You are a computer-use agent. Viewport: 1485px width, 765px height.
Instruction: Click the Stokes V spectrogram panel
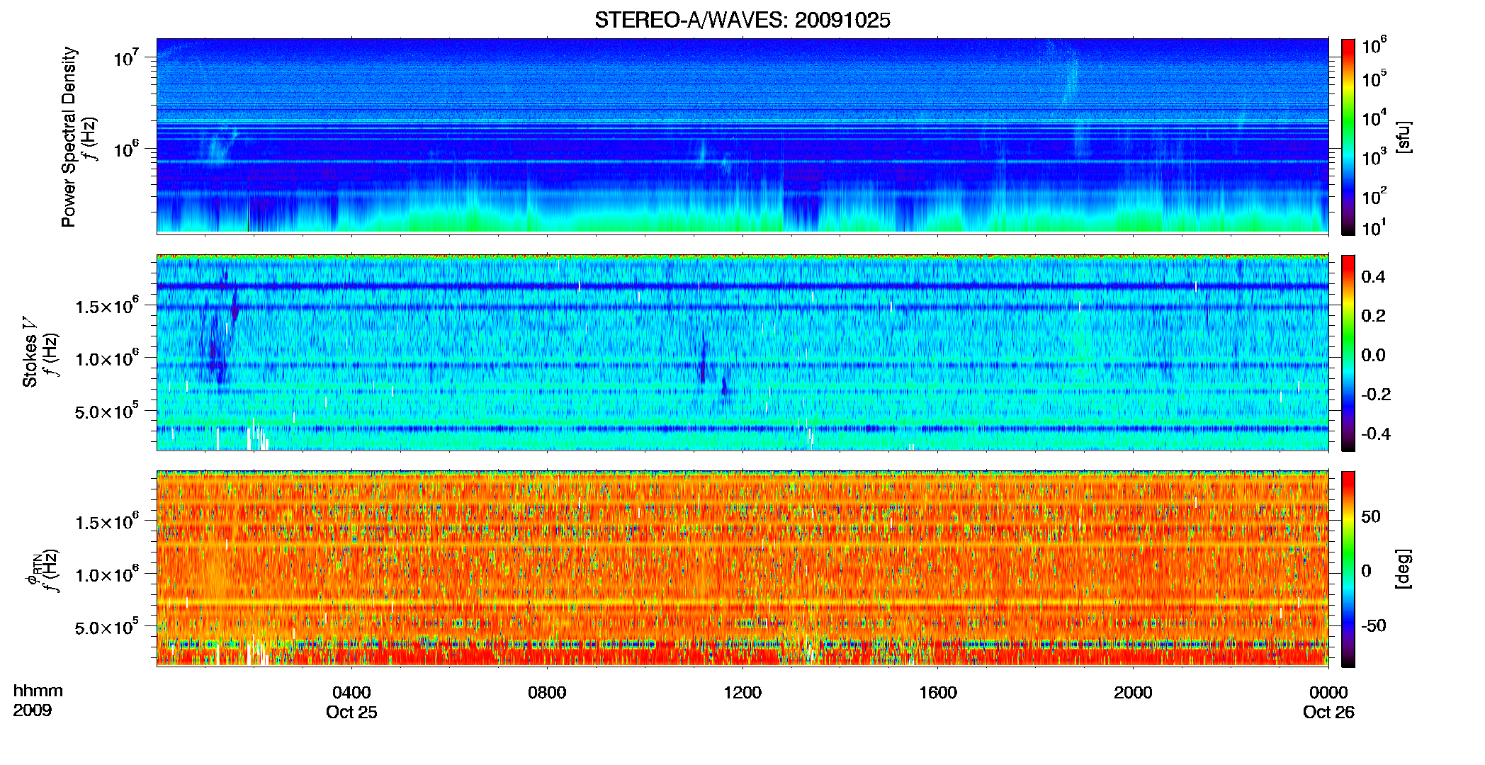click(x=742, y=352)
